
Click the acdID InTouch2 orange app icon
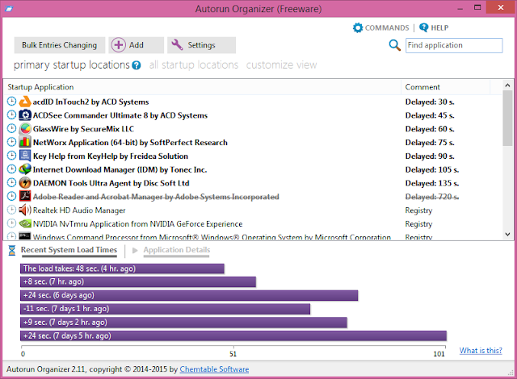25,102
